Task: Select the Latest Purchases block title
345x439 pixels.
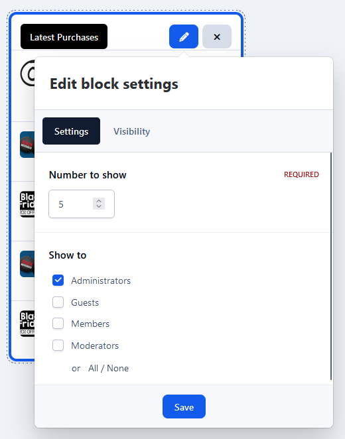Action: pos(64,36)
